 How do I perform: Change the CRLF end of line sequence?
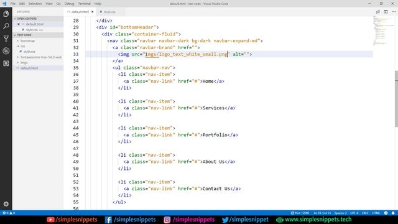[365, 213]
